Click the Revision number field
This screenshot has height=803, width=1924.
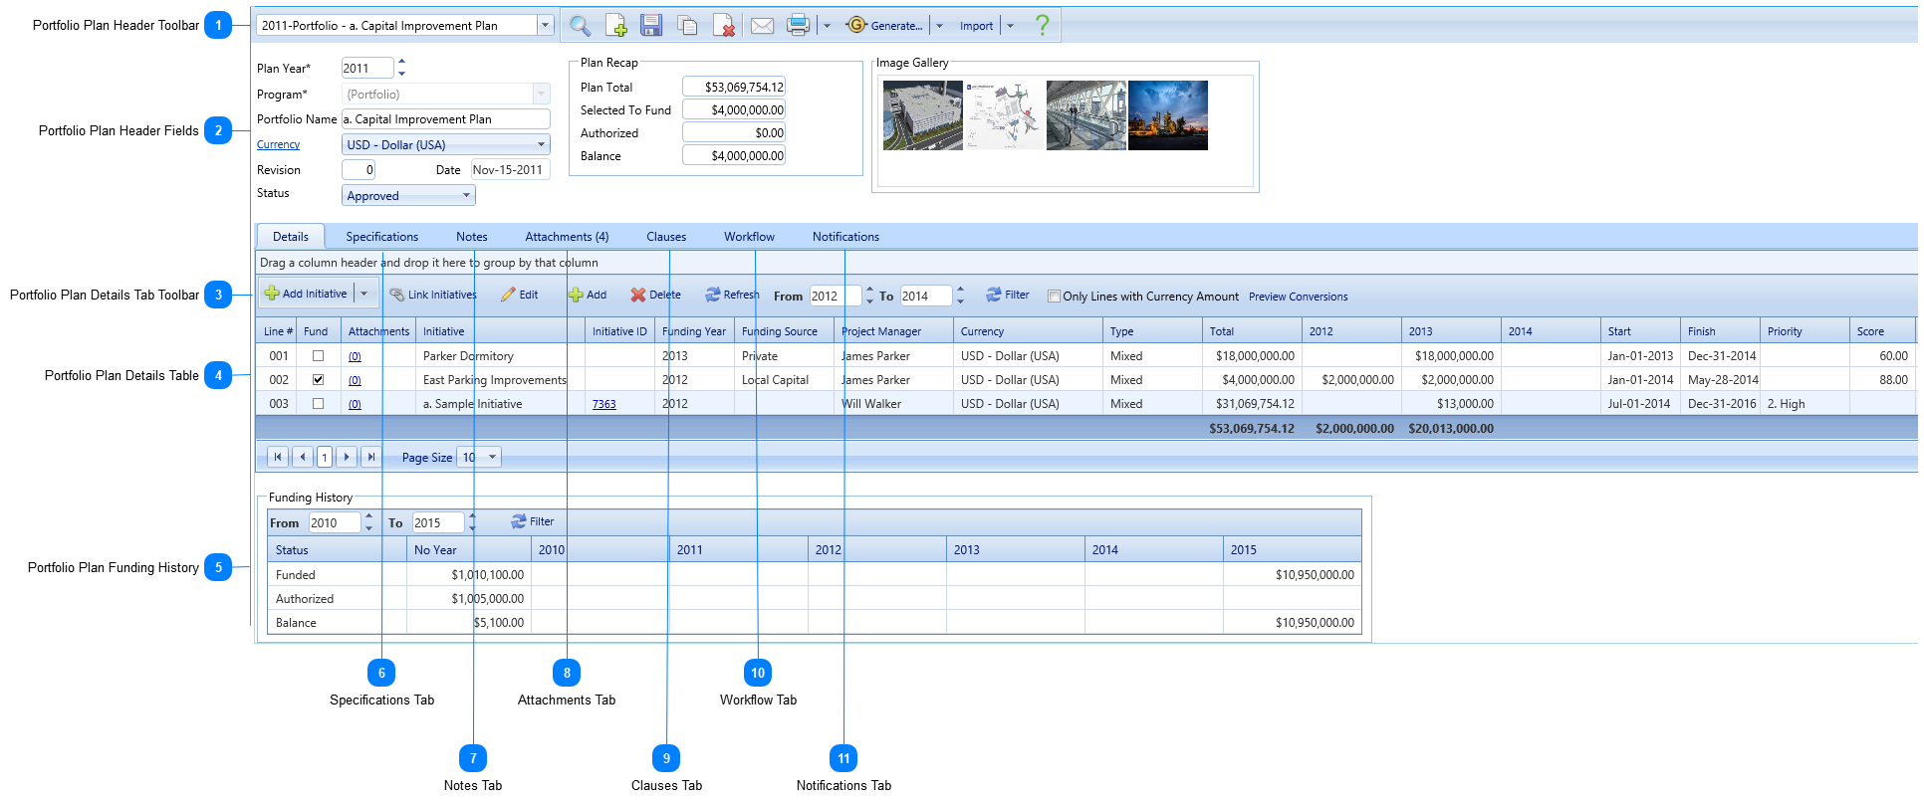359,170
